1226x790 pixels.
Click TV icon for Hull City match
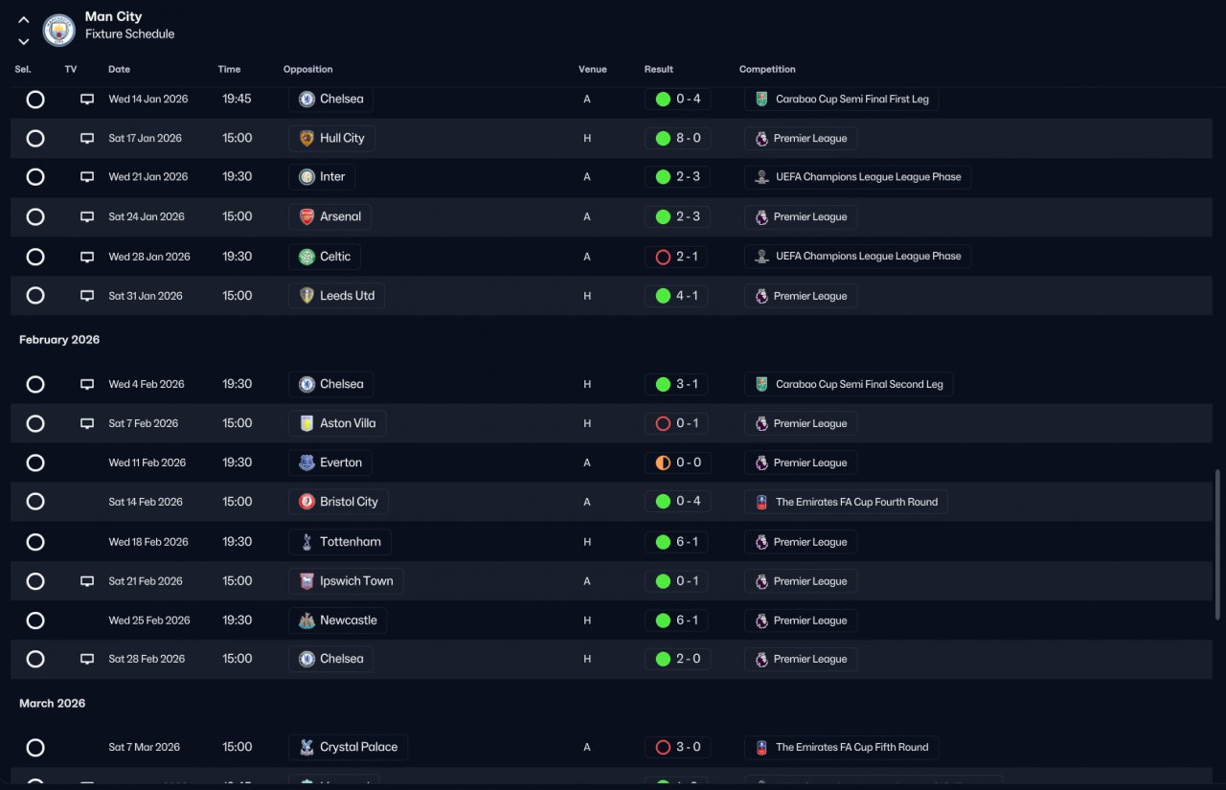(x=87, y=138)
